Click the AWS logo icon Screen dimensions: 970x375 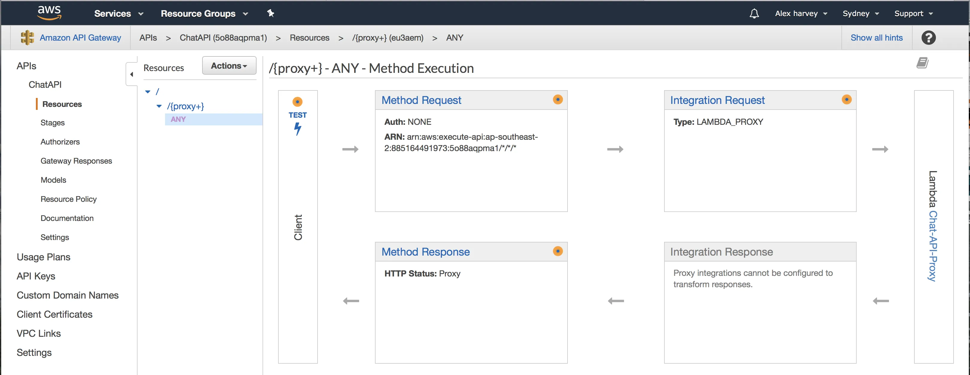point(49,13)
